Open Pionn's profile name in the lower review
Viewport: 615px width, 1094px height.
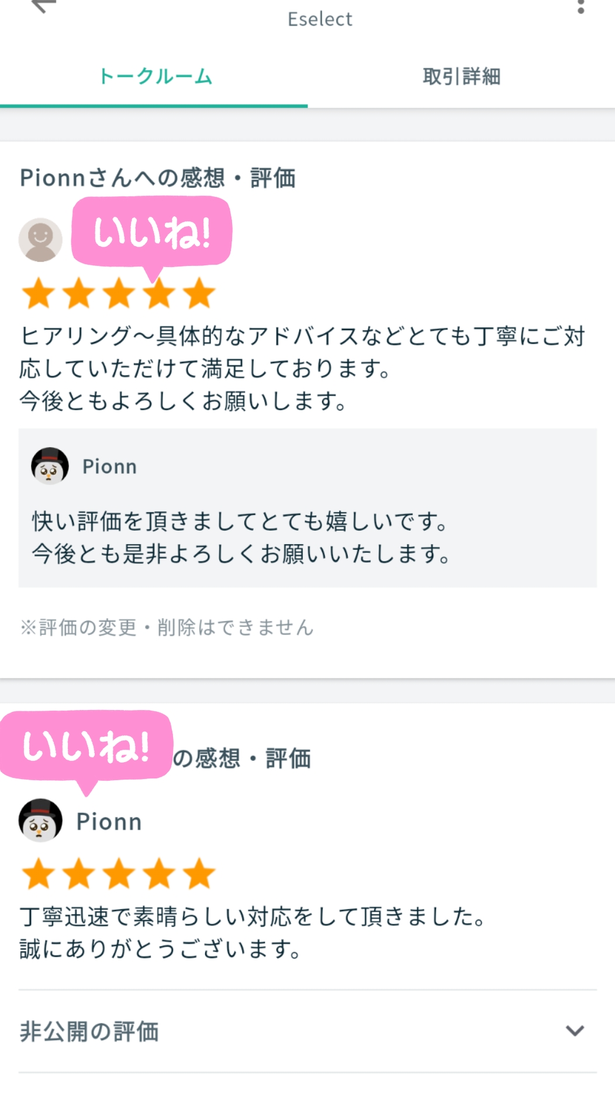pos(109,822)
